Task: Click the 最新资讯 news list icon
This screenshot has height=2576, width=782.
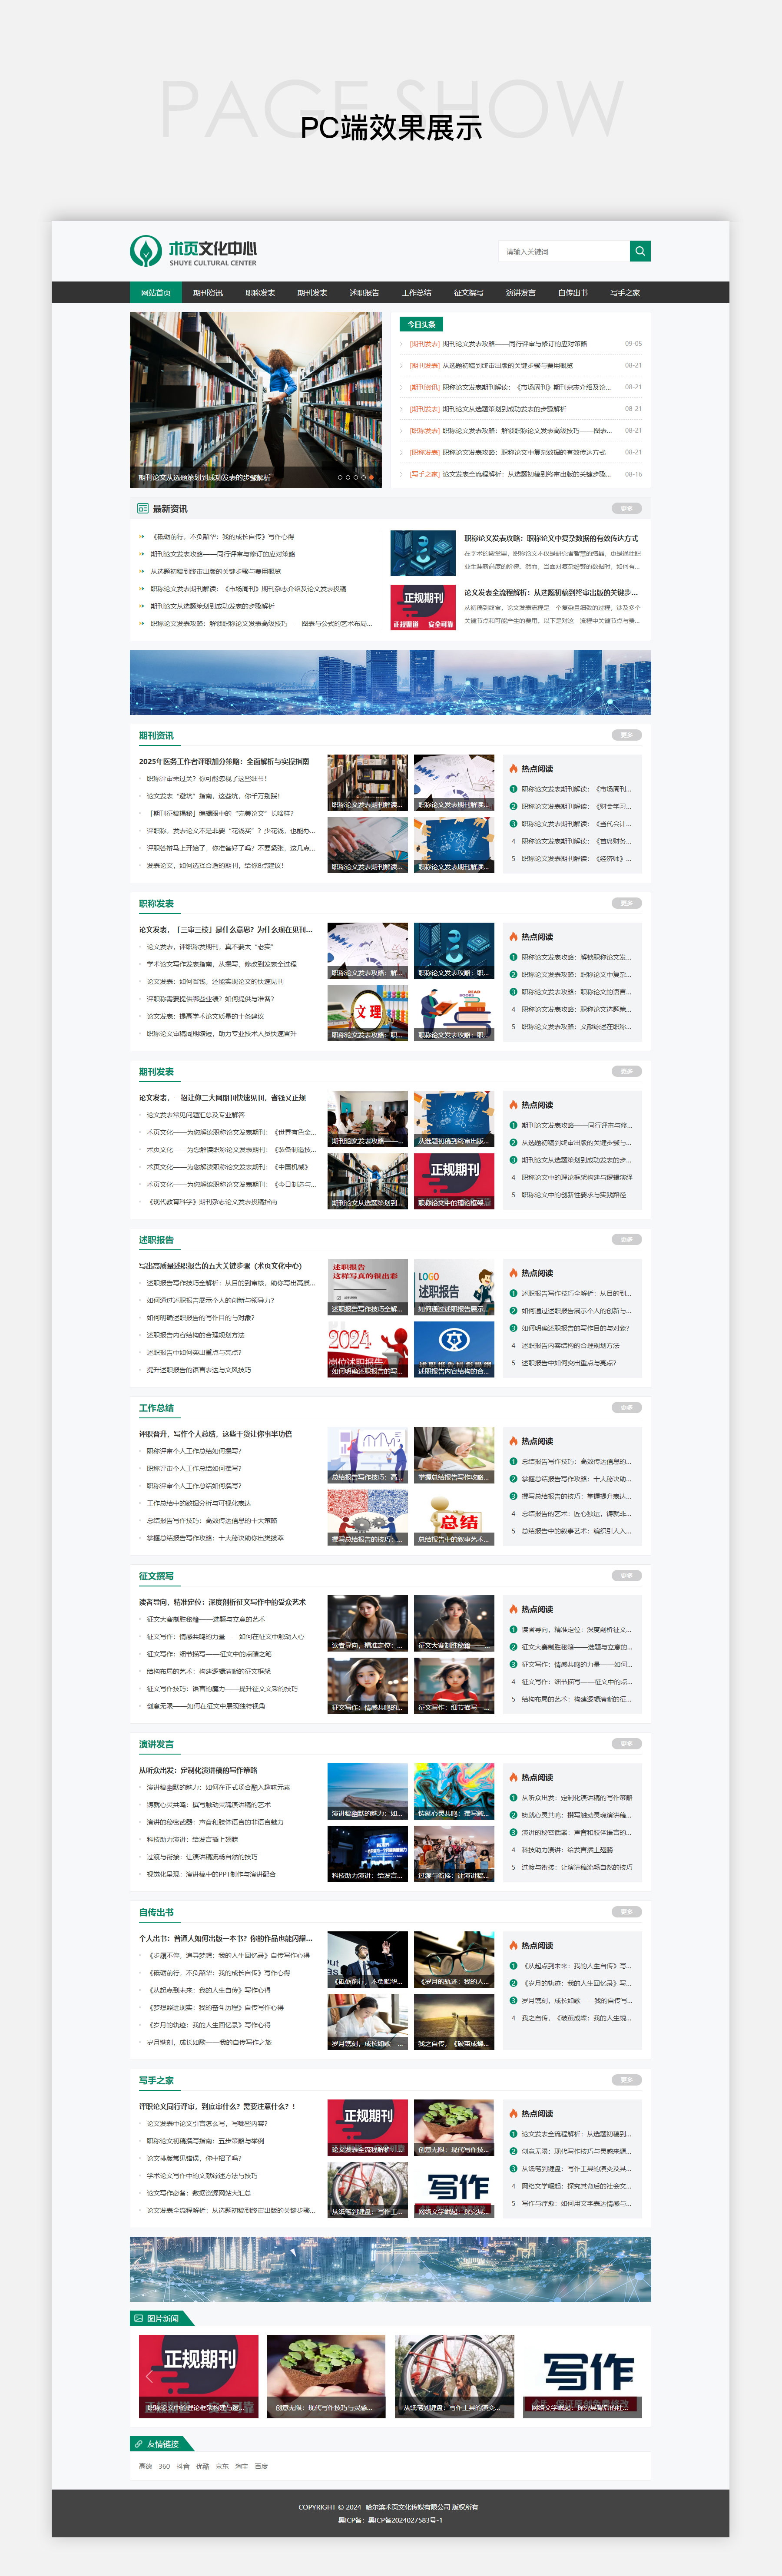Action: [x=143, y=509]
